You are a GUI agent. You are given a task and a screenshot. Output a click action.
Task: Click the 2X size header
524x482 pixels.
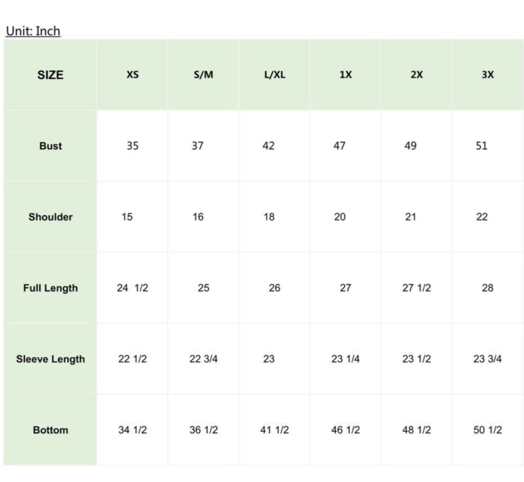(417, 75)
